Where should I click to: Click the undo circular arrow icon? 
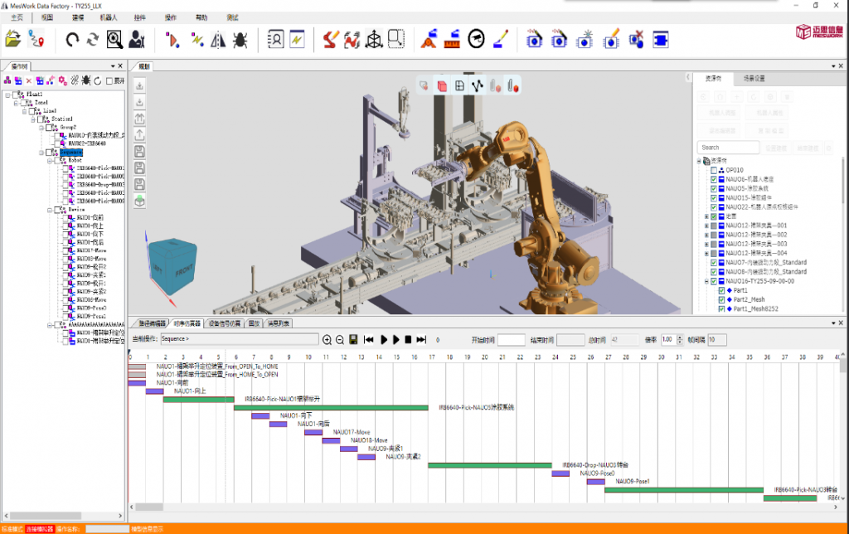(x=72, y=40)
